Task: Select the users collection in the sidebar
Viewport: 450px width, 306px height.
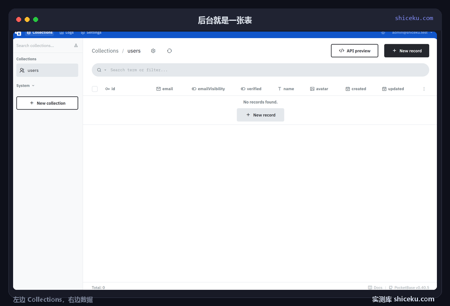Action: click(x=47, y=70)
